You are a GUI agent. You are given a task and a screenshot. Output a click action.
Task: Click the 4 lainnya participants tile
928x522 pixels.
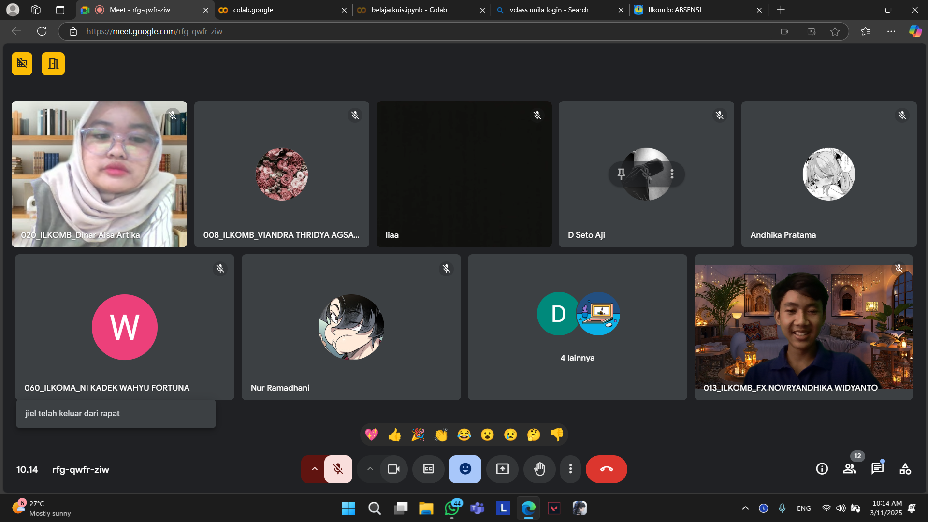577,327
